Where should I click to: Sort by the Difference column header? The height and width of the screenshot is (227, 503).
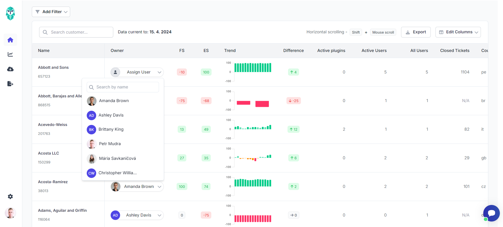click(293, 51)
